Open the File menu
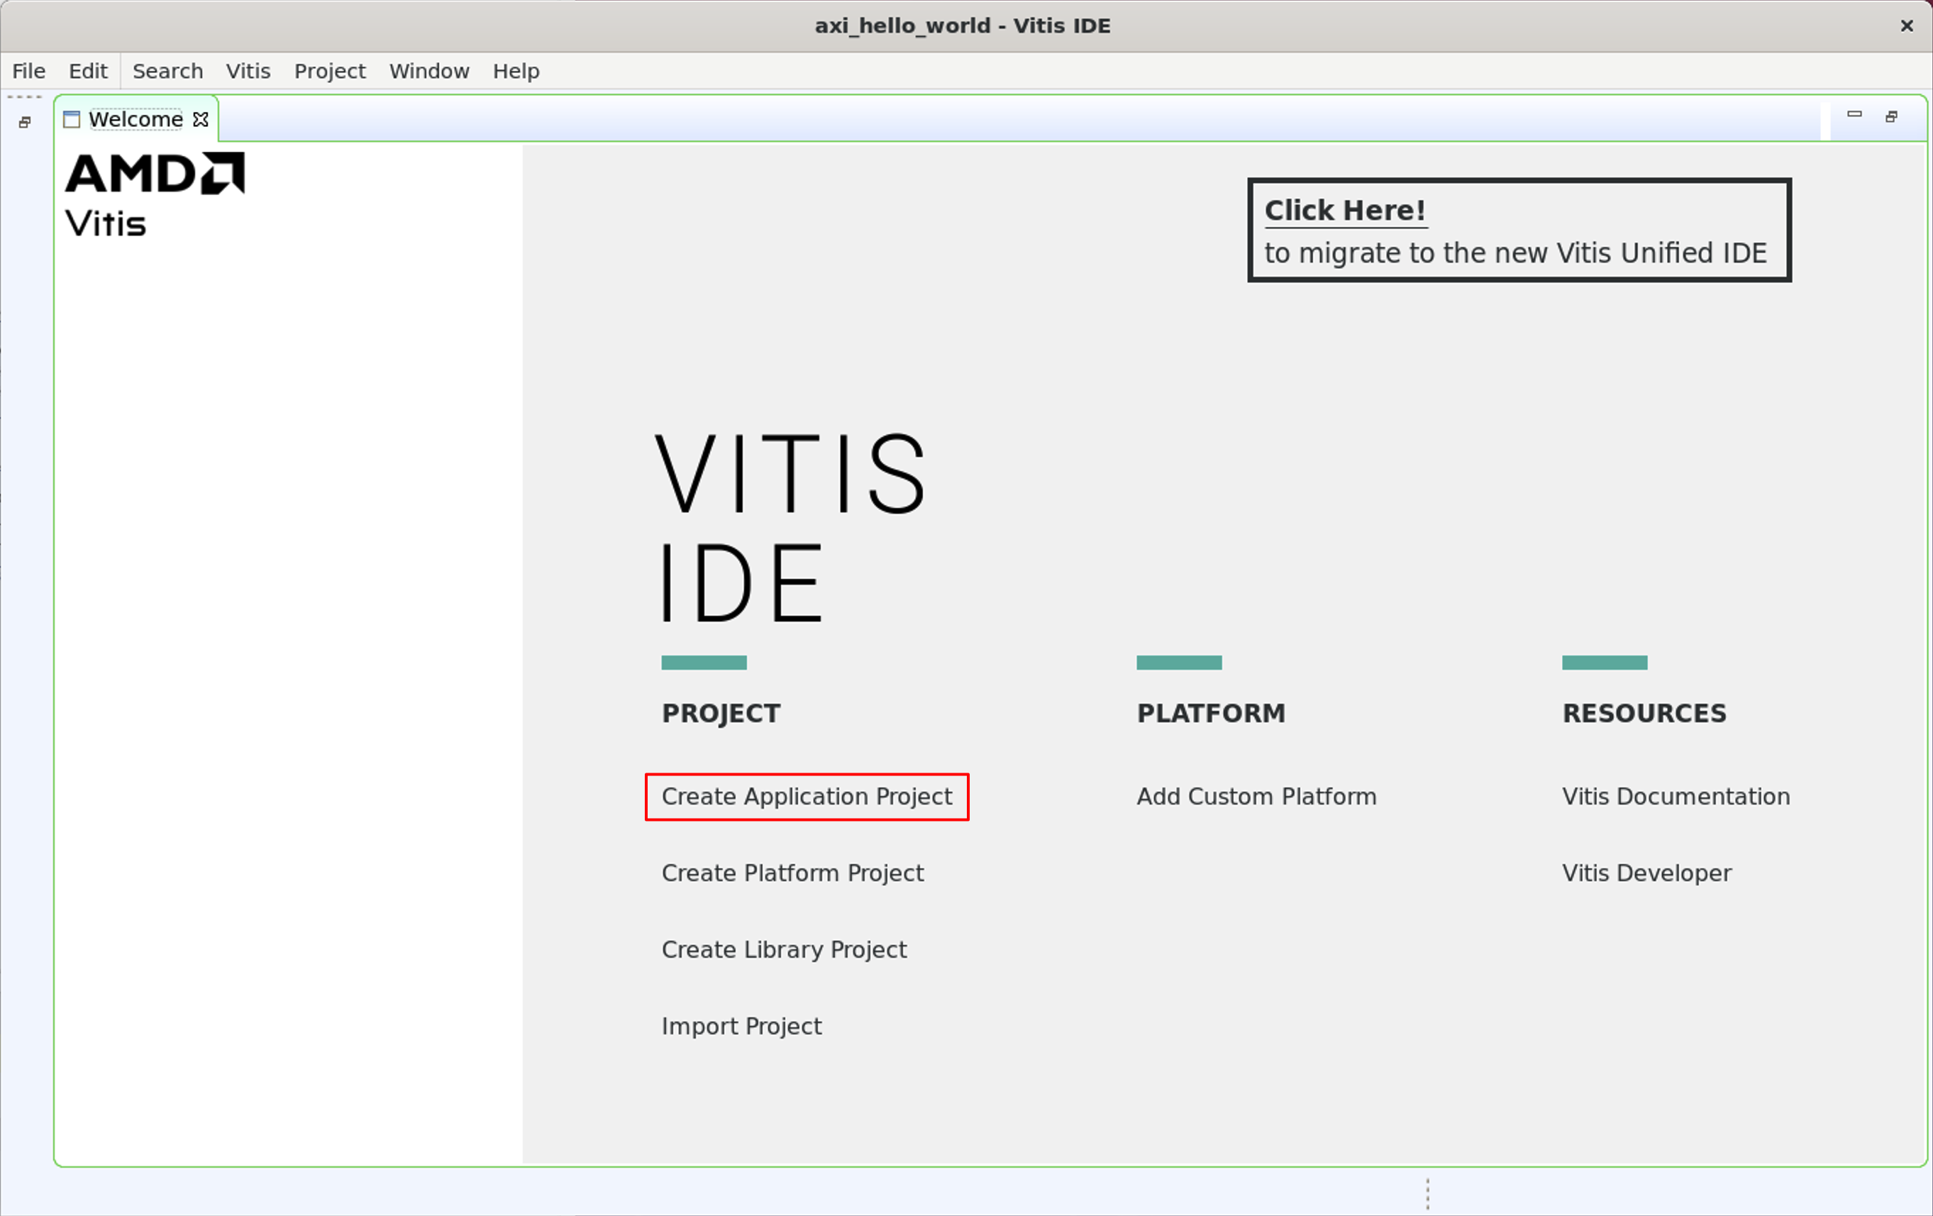Viewport: 1933px width, 1216px height. tap(28, 71)
